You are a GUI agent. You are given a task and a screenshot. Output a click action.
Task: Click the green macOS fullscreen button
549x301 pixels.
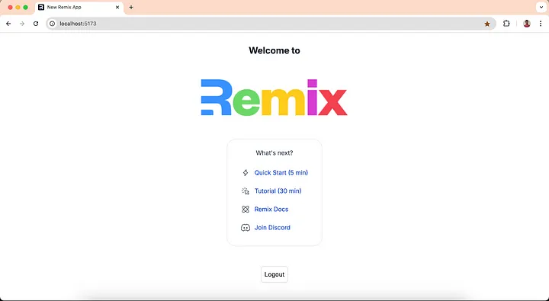click(x=26, y=8)
